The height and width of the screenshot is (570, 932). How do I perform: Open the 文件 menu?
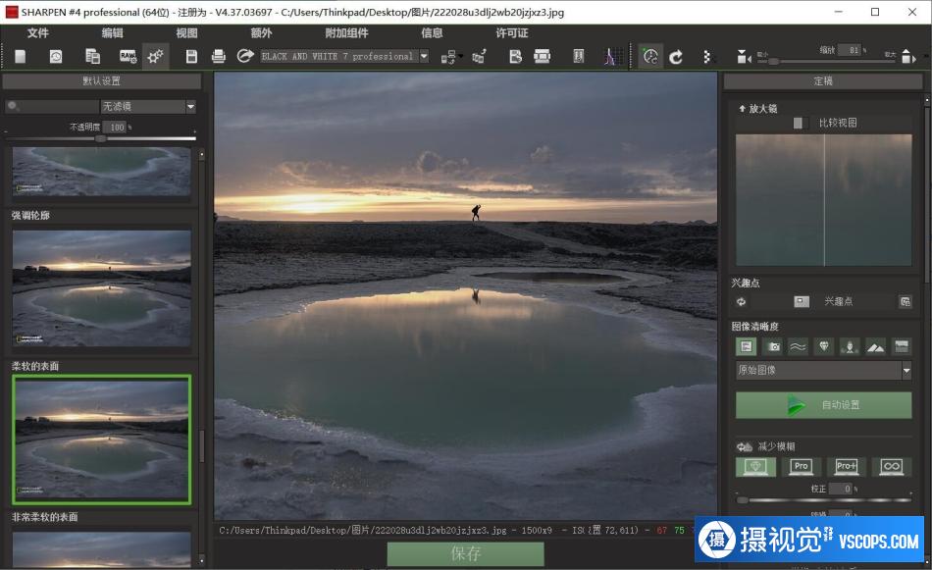coord(37,33)
